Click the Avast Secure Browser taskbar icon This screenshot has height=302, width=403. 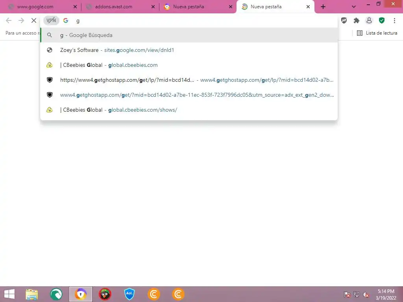point(81,294)
